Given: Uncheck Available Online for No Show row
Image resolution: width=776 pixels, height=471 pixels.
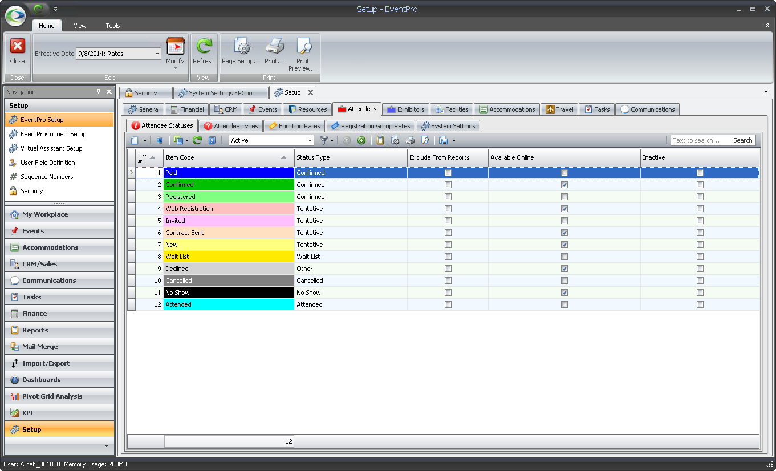Looking at the screenshot, I should pyautogui.click(x=564, y=293).
